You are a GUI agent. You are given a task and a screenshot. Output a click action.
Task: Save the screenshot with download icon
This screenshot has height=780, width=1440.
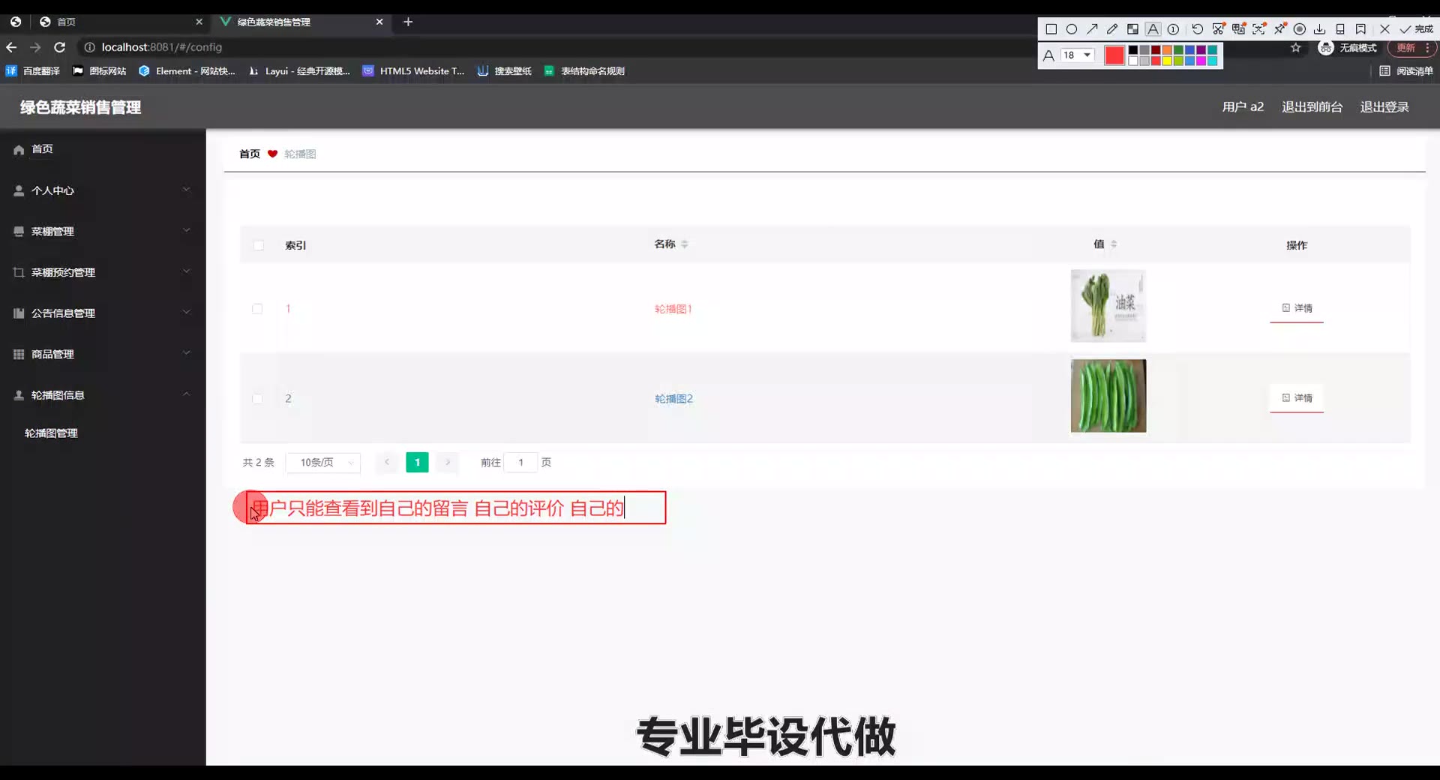click(1320, 29)
